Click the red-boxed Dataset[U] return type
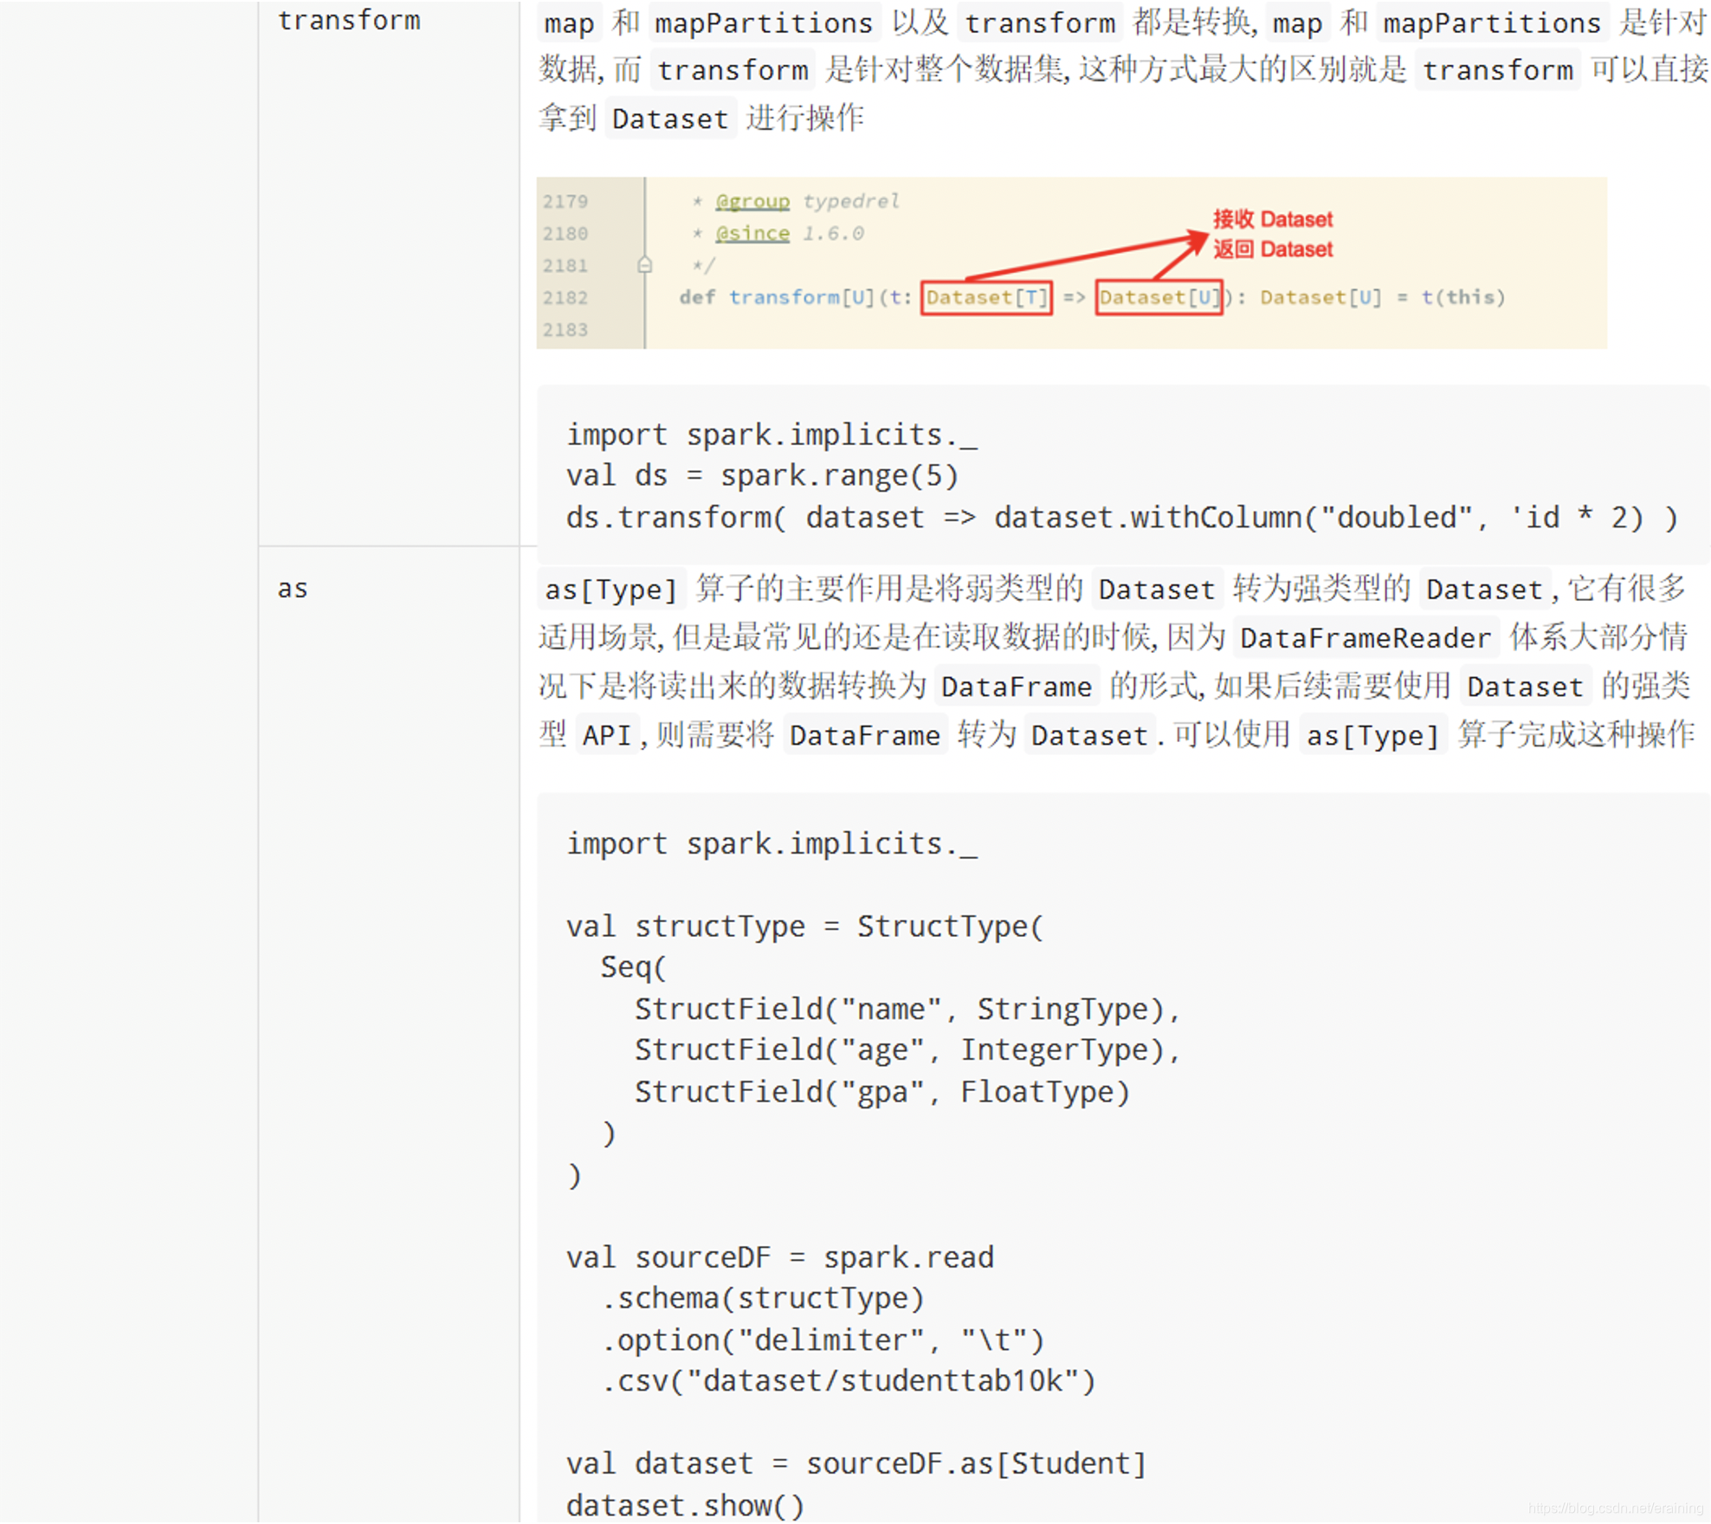The height and width of the screenshot is (1524, 1711). point(1158,298)
